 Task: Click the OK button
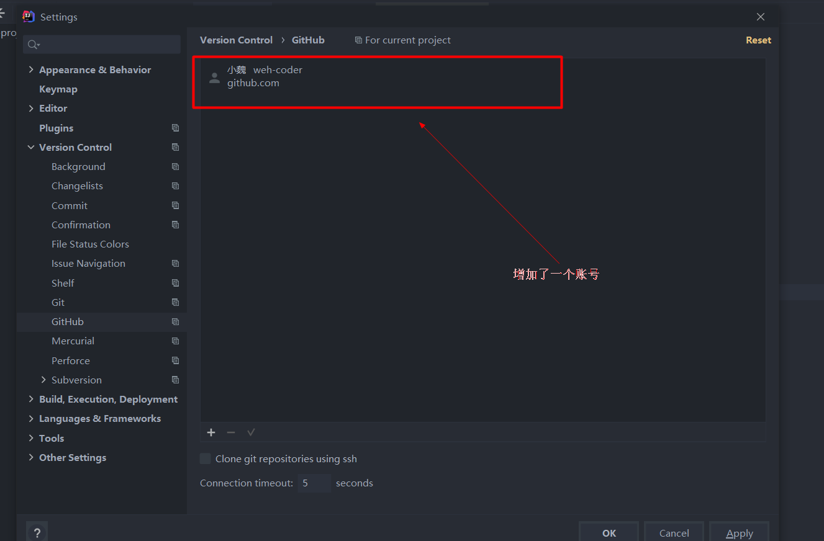click(x=609, y=533)
